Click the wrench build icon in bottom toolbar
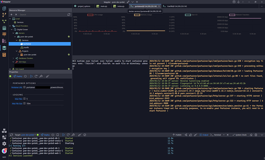This screenshot has height=160, width=265. [73, 135]
